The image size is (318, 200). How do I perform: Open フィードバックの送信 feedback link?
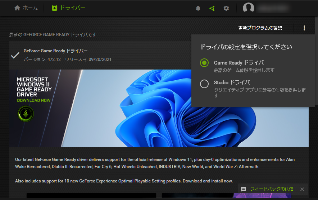(272, 189)
